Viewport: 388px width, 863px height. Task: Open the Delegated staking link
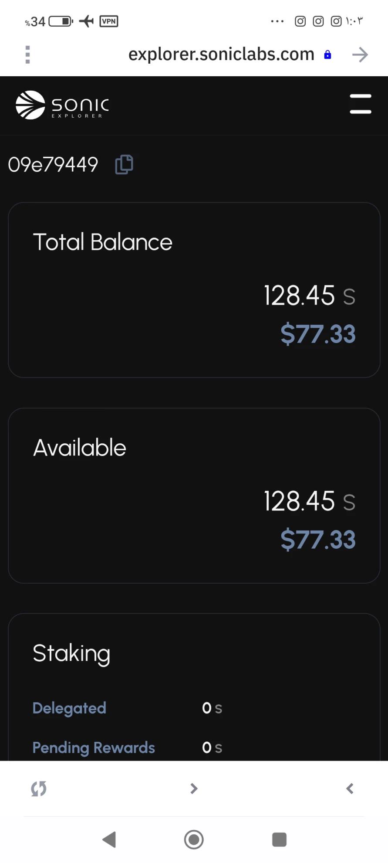click(69, 708)
